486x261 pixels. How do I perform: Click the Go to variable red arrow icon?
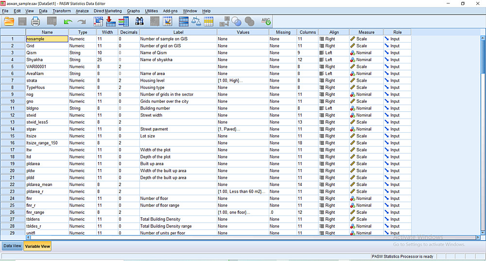(111, 21)
